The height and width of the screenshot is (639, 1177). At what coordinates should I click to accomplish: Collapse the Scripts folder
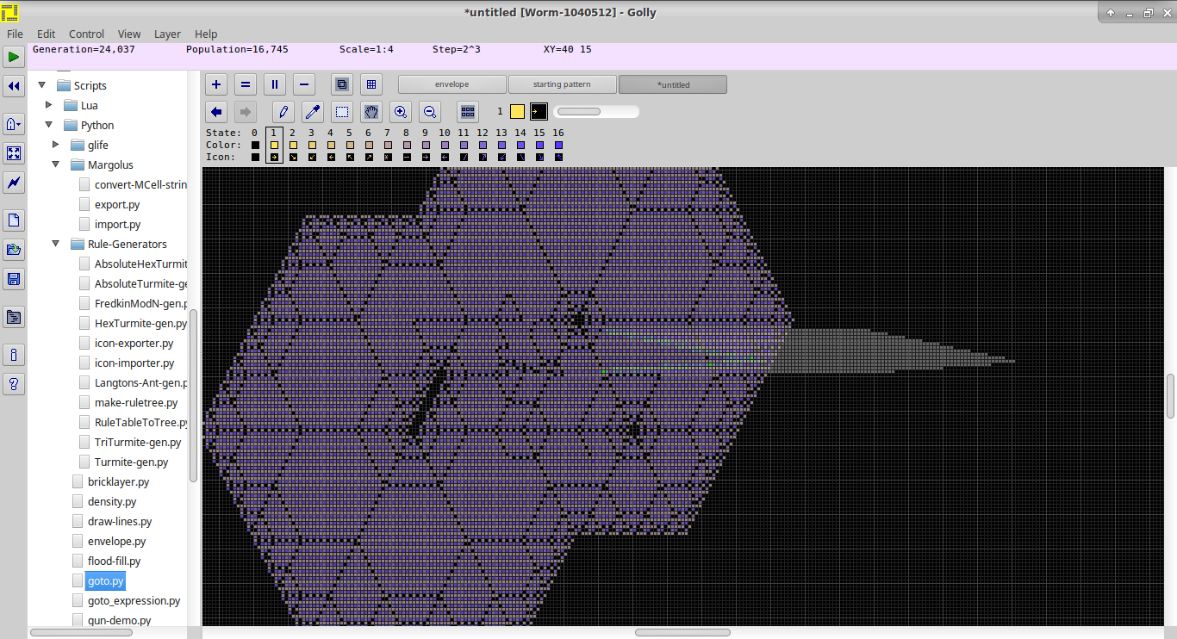(x=42, y=85)
